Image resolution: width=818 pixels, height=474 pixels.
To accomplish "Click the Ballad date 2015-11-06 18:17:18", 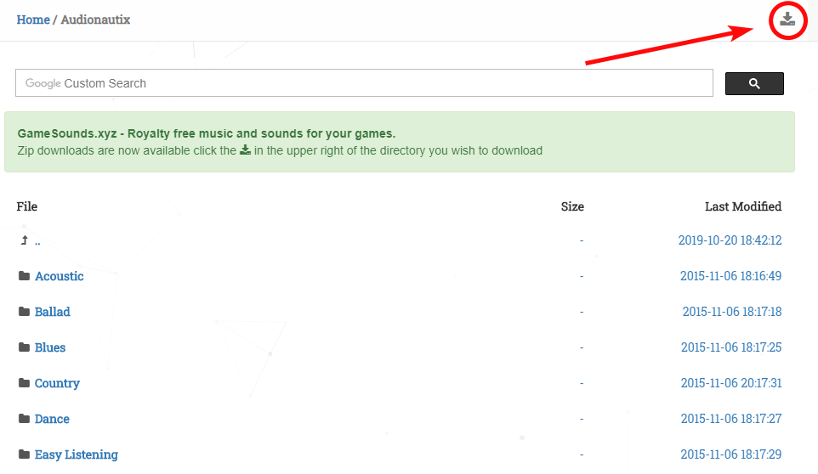I will 732,312.
